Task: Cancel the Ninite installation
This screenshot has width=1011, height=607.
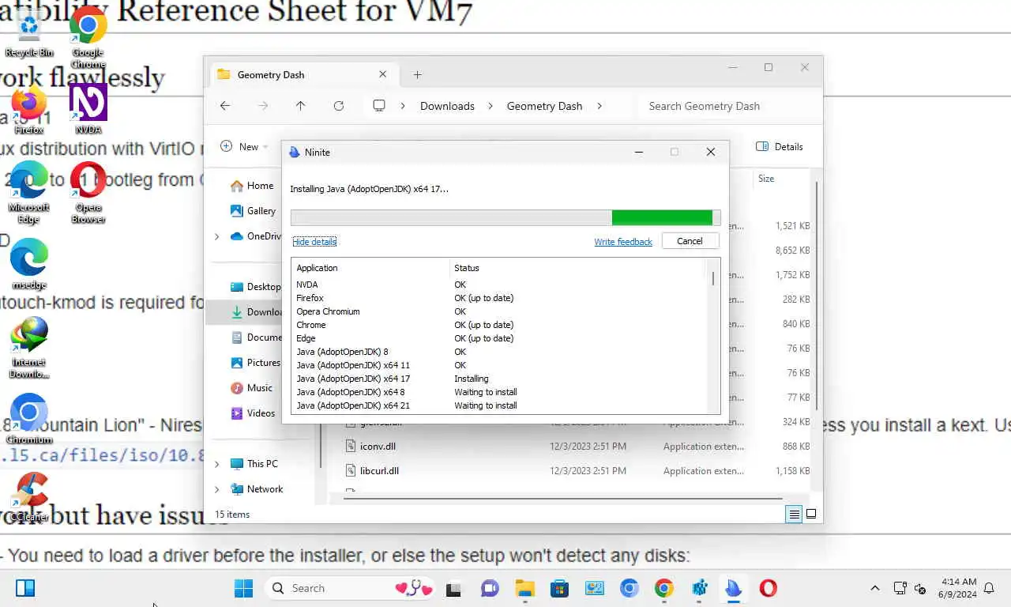Action: point(690,241)
